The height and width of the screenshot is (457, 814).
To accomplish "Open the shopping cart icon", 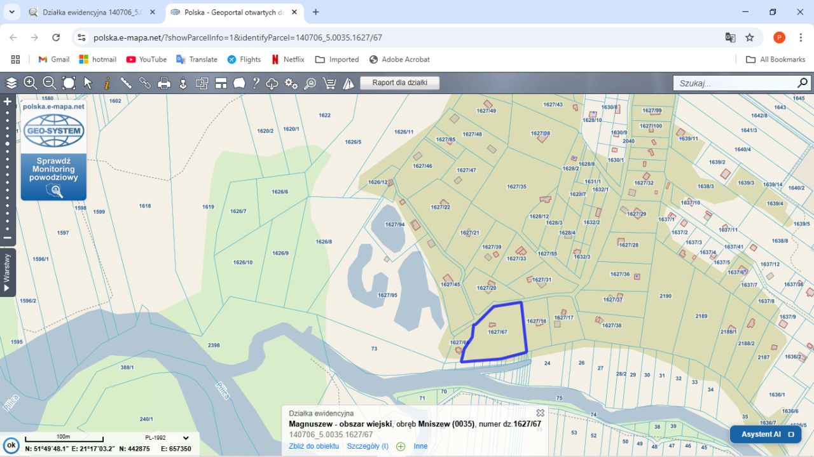I will click(329, 83).
